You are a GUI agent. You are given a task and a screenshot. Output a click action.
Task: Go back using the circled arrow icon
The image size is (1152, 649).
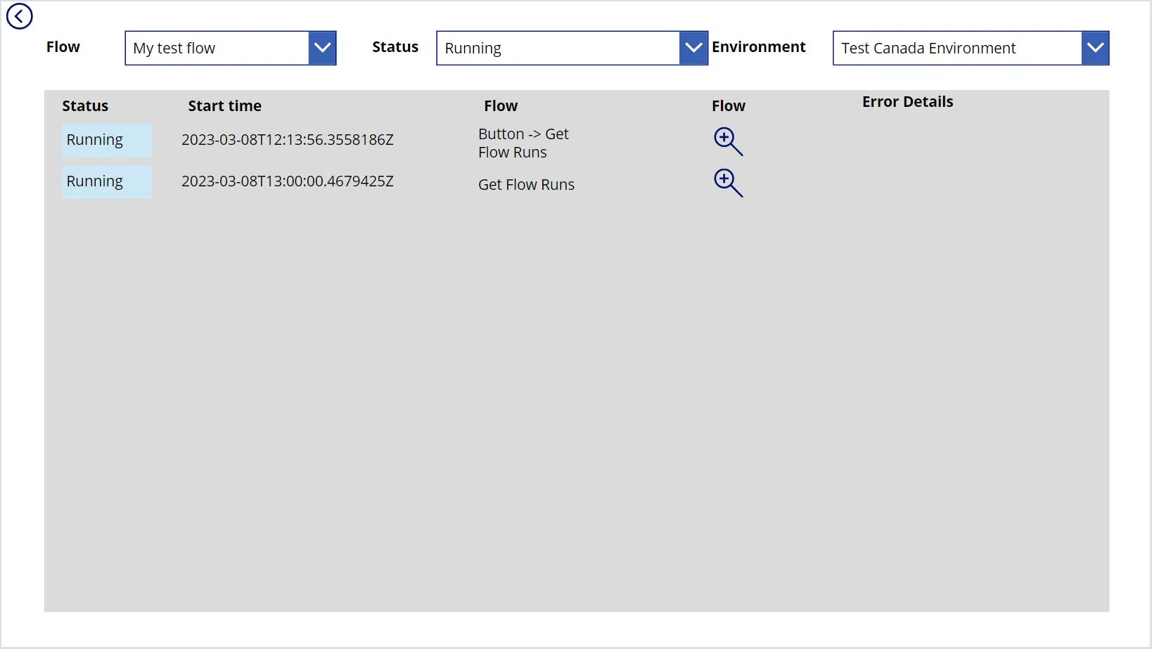(20, 16)
